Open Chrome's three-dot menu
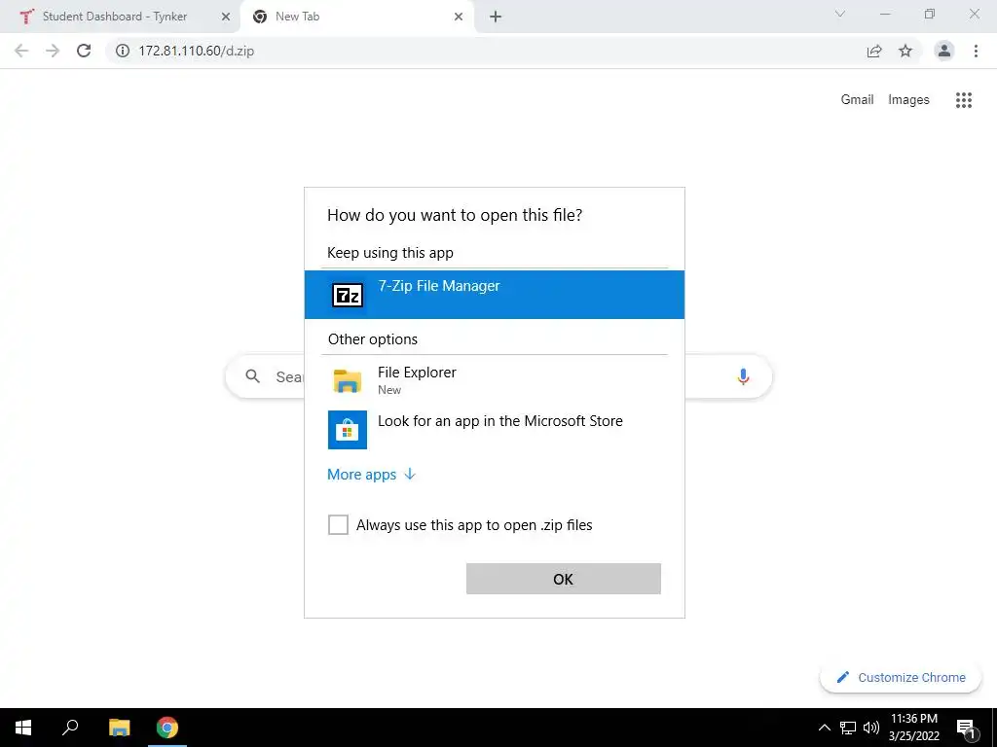This screenshot has width=997, height=747. pyautogui.click(x=976, y=51)
